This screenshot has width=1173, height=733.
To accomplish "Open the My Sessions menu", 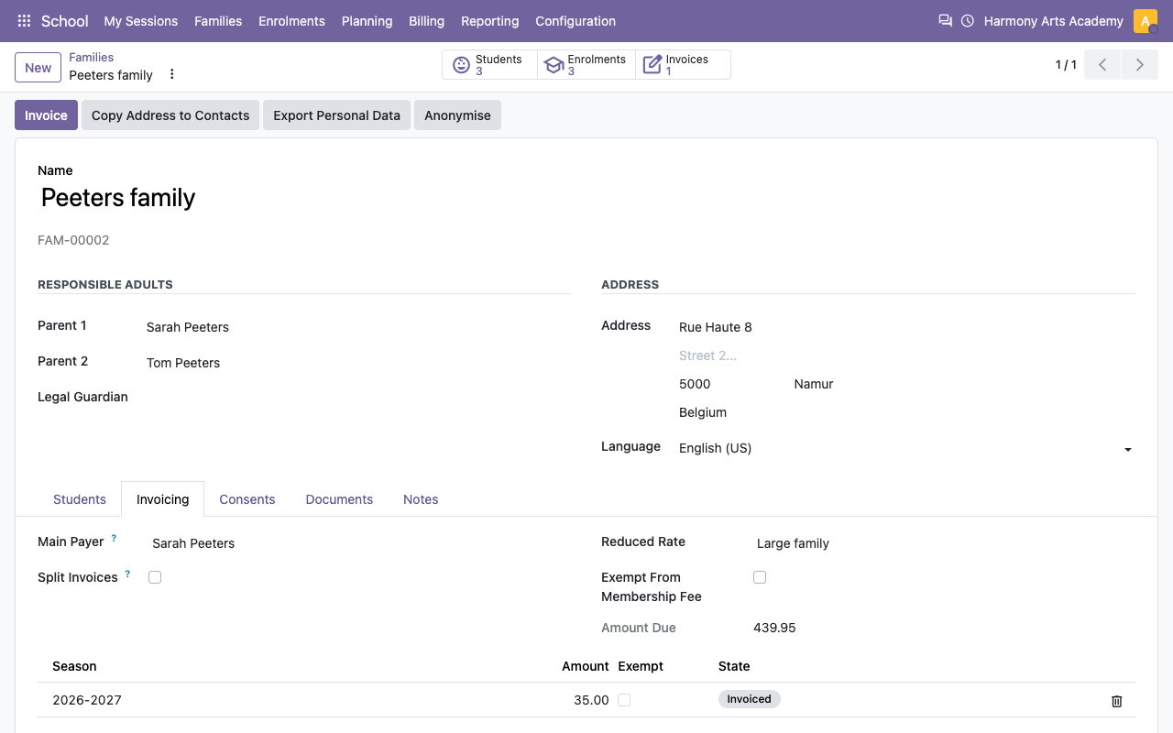I will pos(141,21).
